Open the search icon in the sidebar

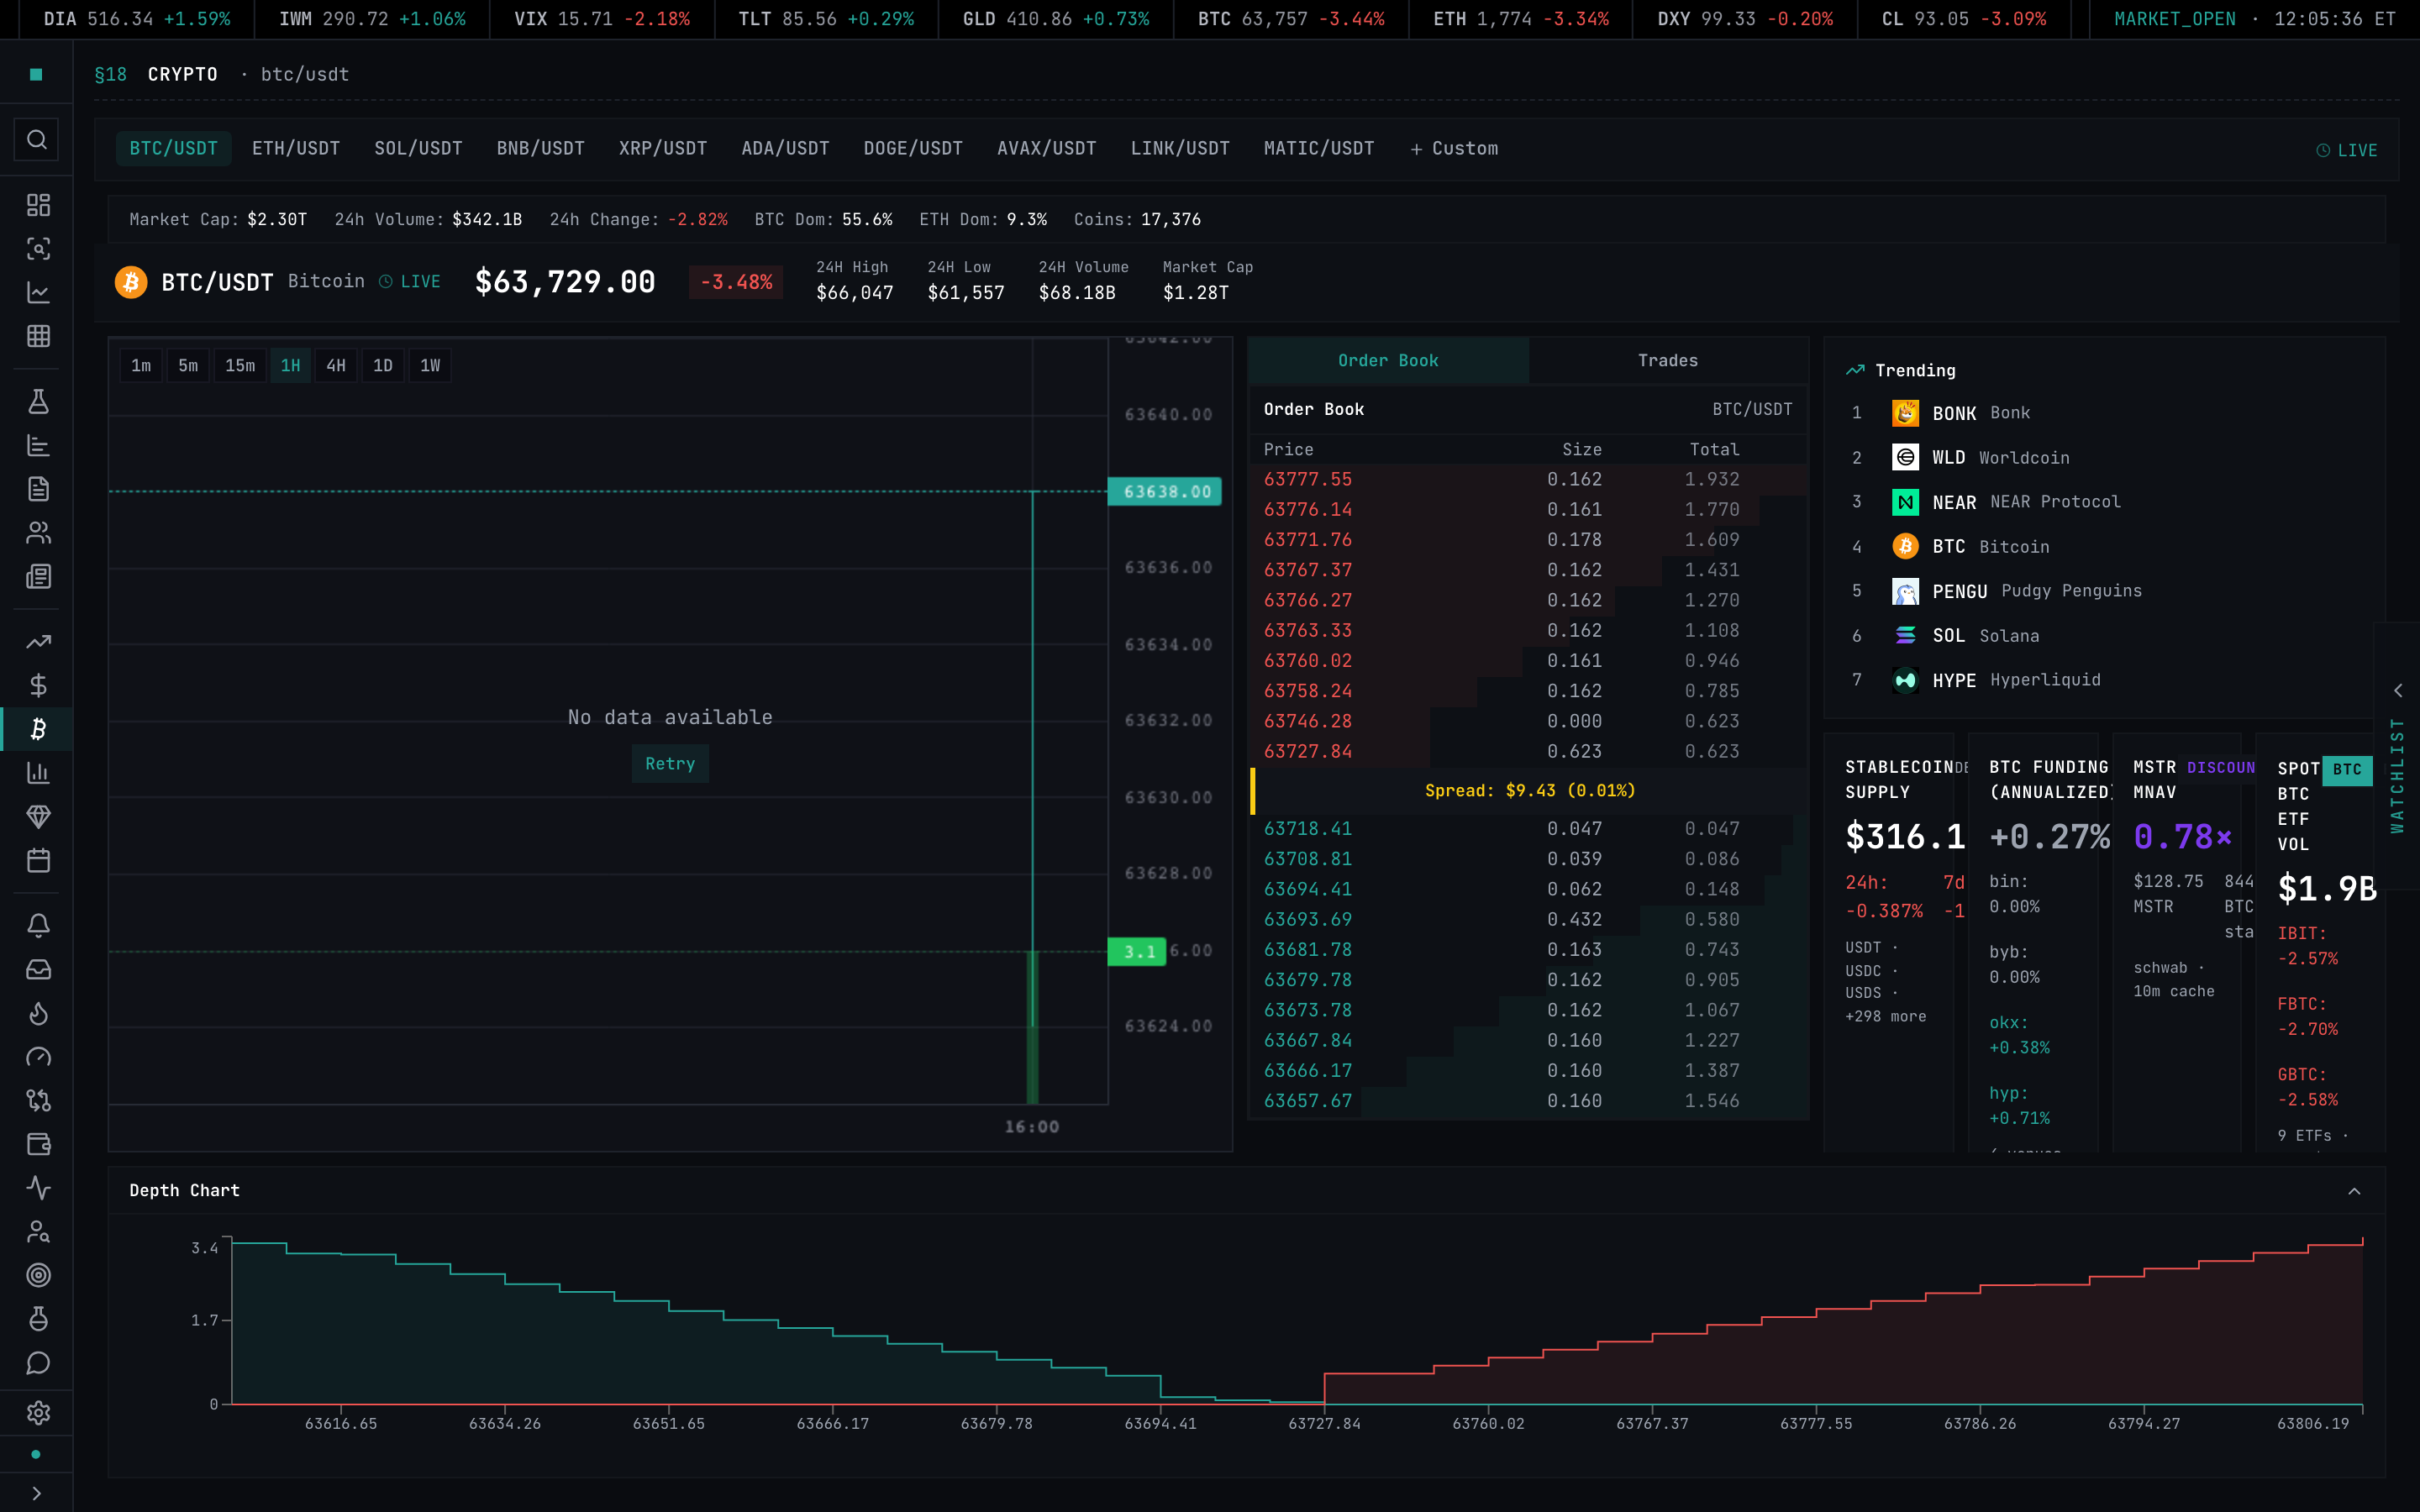(37, 139)
